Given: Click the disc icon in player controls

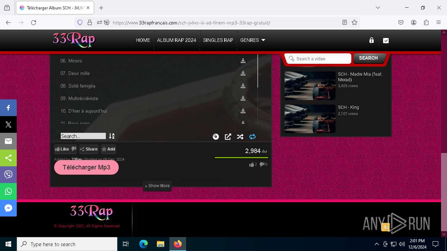Looking at the screenshot, I should click(x=216, y=137).
